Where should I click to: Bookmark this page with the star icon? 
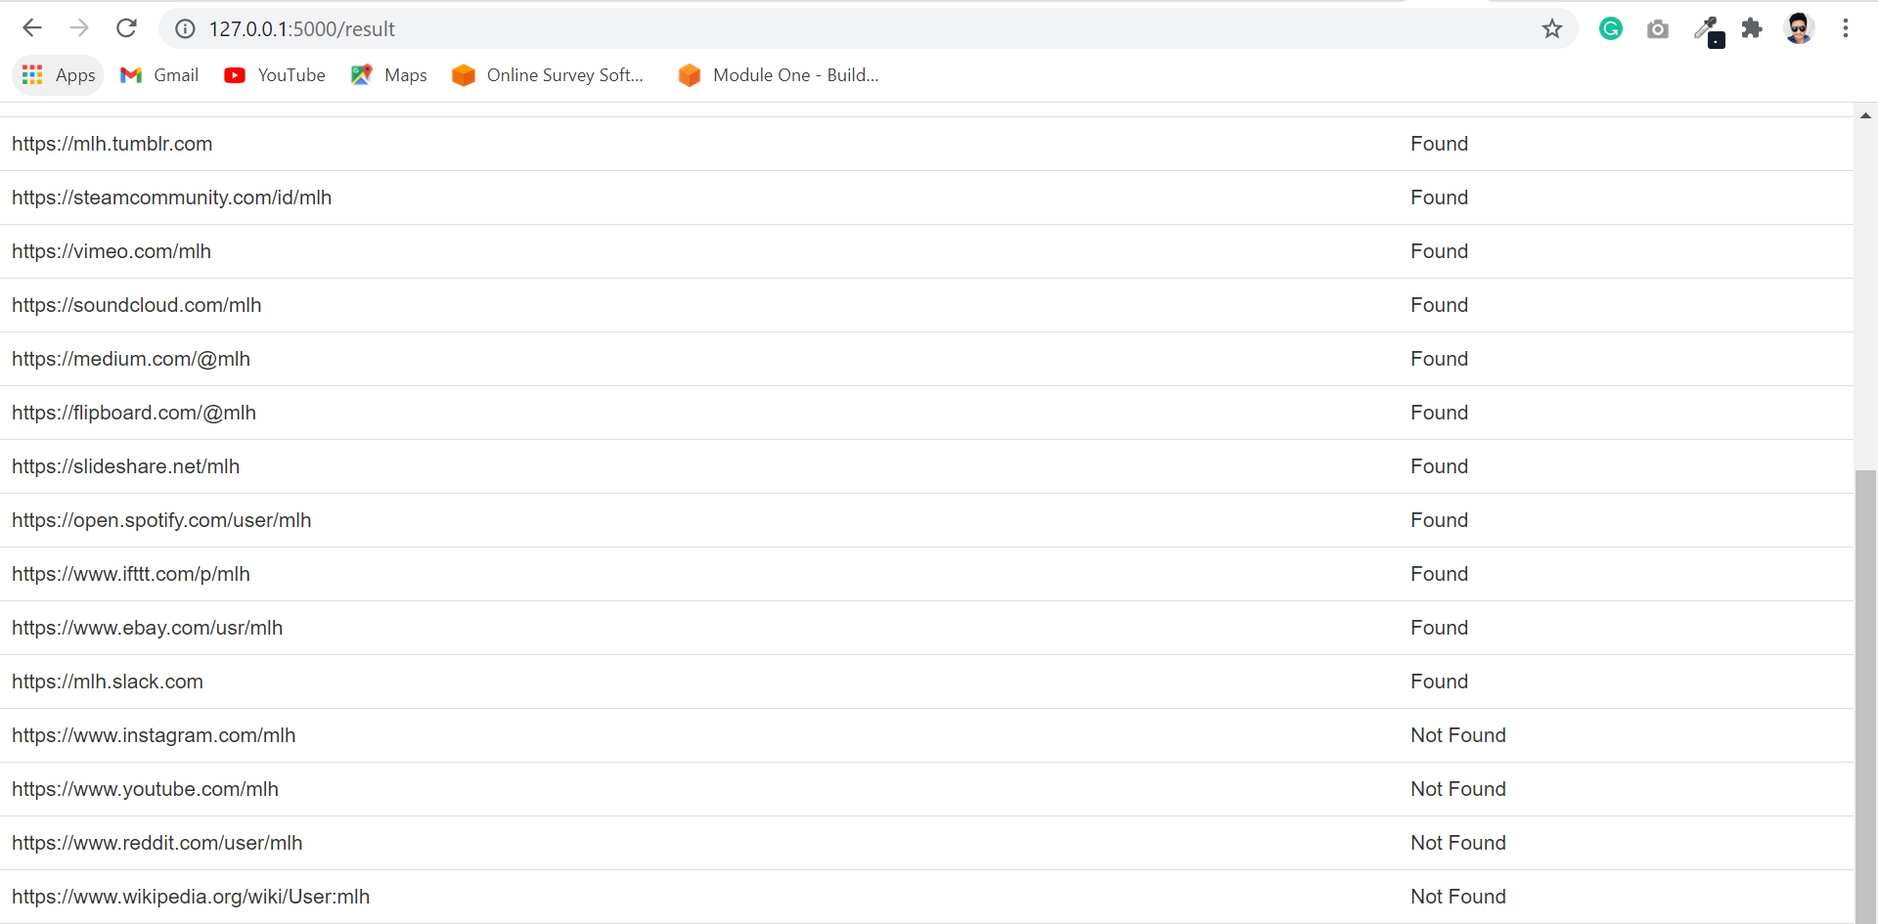[1551, 29]
